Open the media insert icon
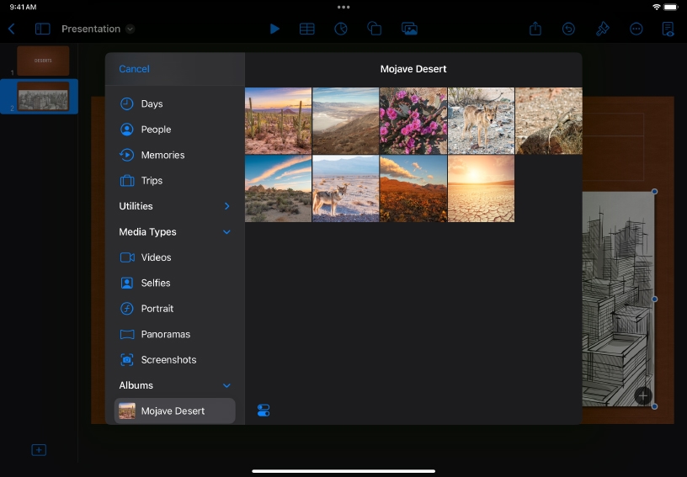This screenshot has height=477, width=687. [409, 29]
